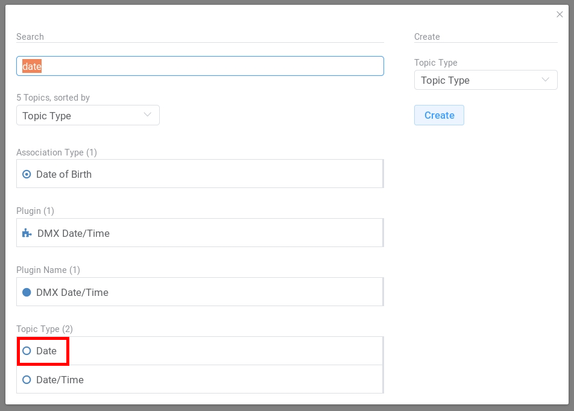The width and height of the screenshot is (574, 411).
Task: Click the circle icon beside Date/Time topic type
Action: pos(27,380)
